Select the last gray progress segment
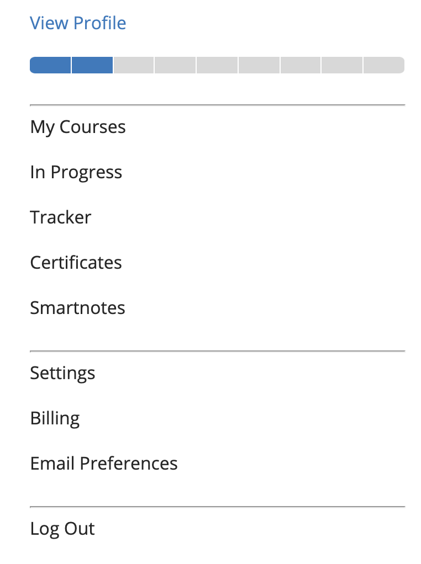This screenshot has width=421, height=564. (384, 65)
